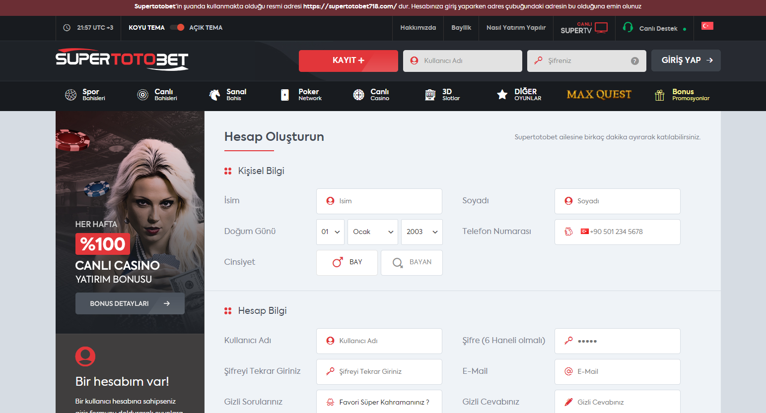Focus the header Şifreniz password field
The width and height of the screenshot is (766, 413).
coord(587,61)
